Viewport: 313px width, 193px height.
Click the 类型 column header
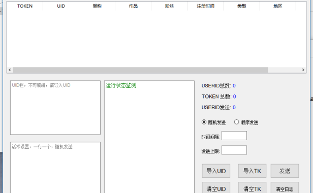coord(241,6)
